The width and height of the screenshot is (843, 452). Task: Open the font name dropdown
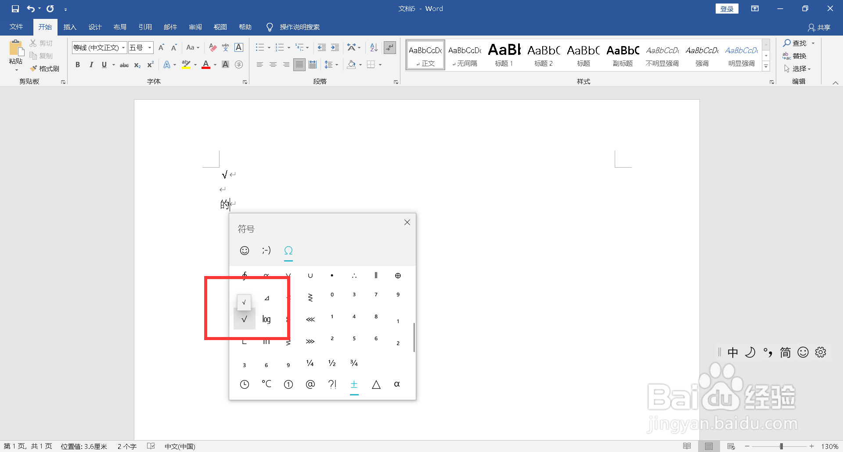(x=123, y=47)
